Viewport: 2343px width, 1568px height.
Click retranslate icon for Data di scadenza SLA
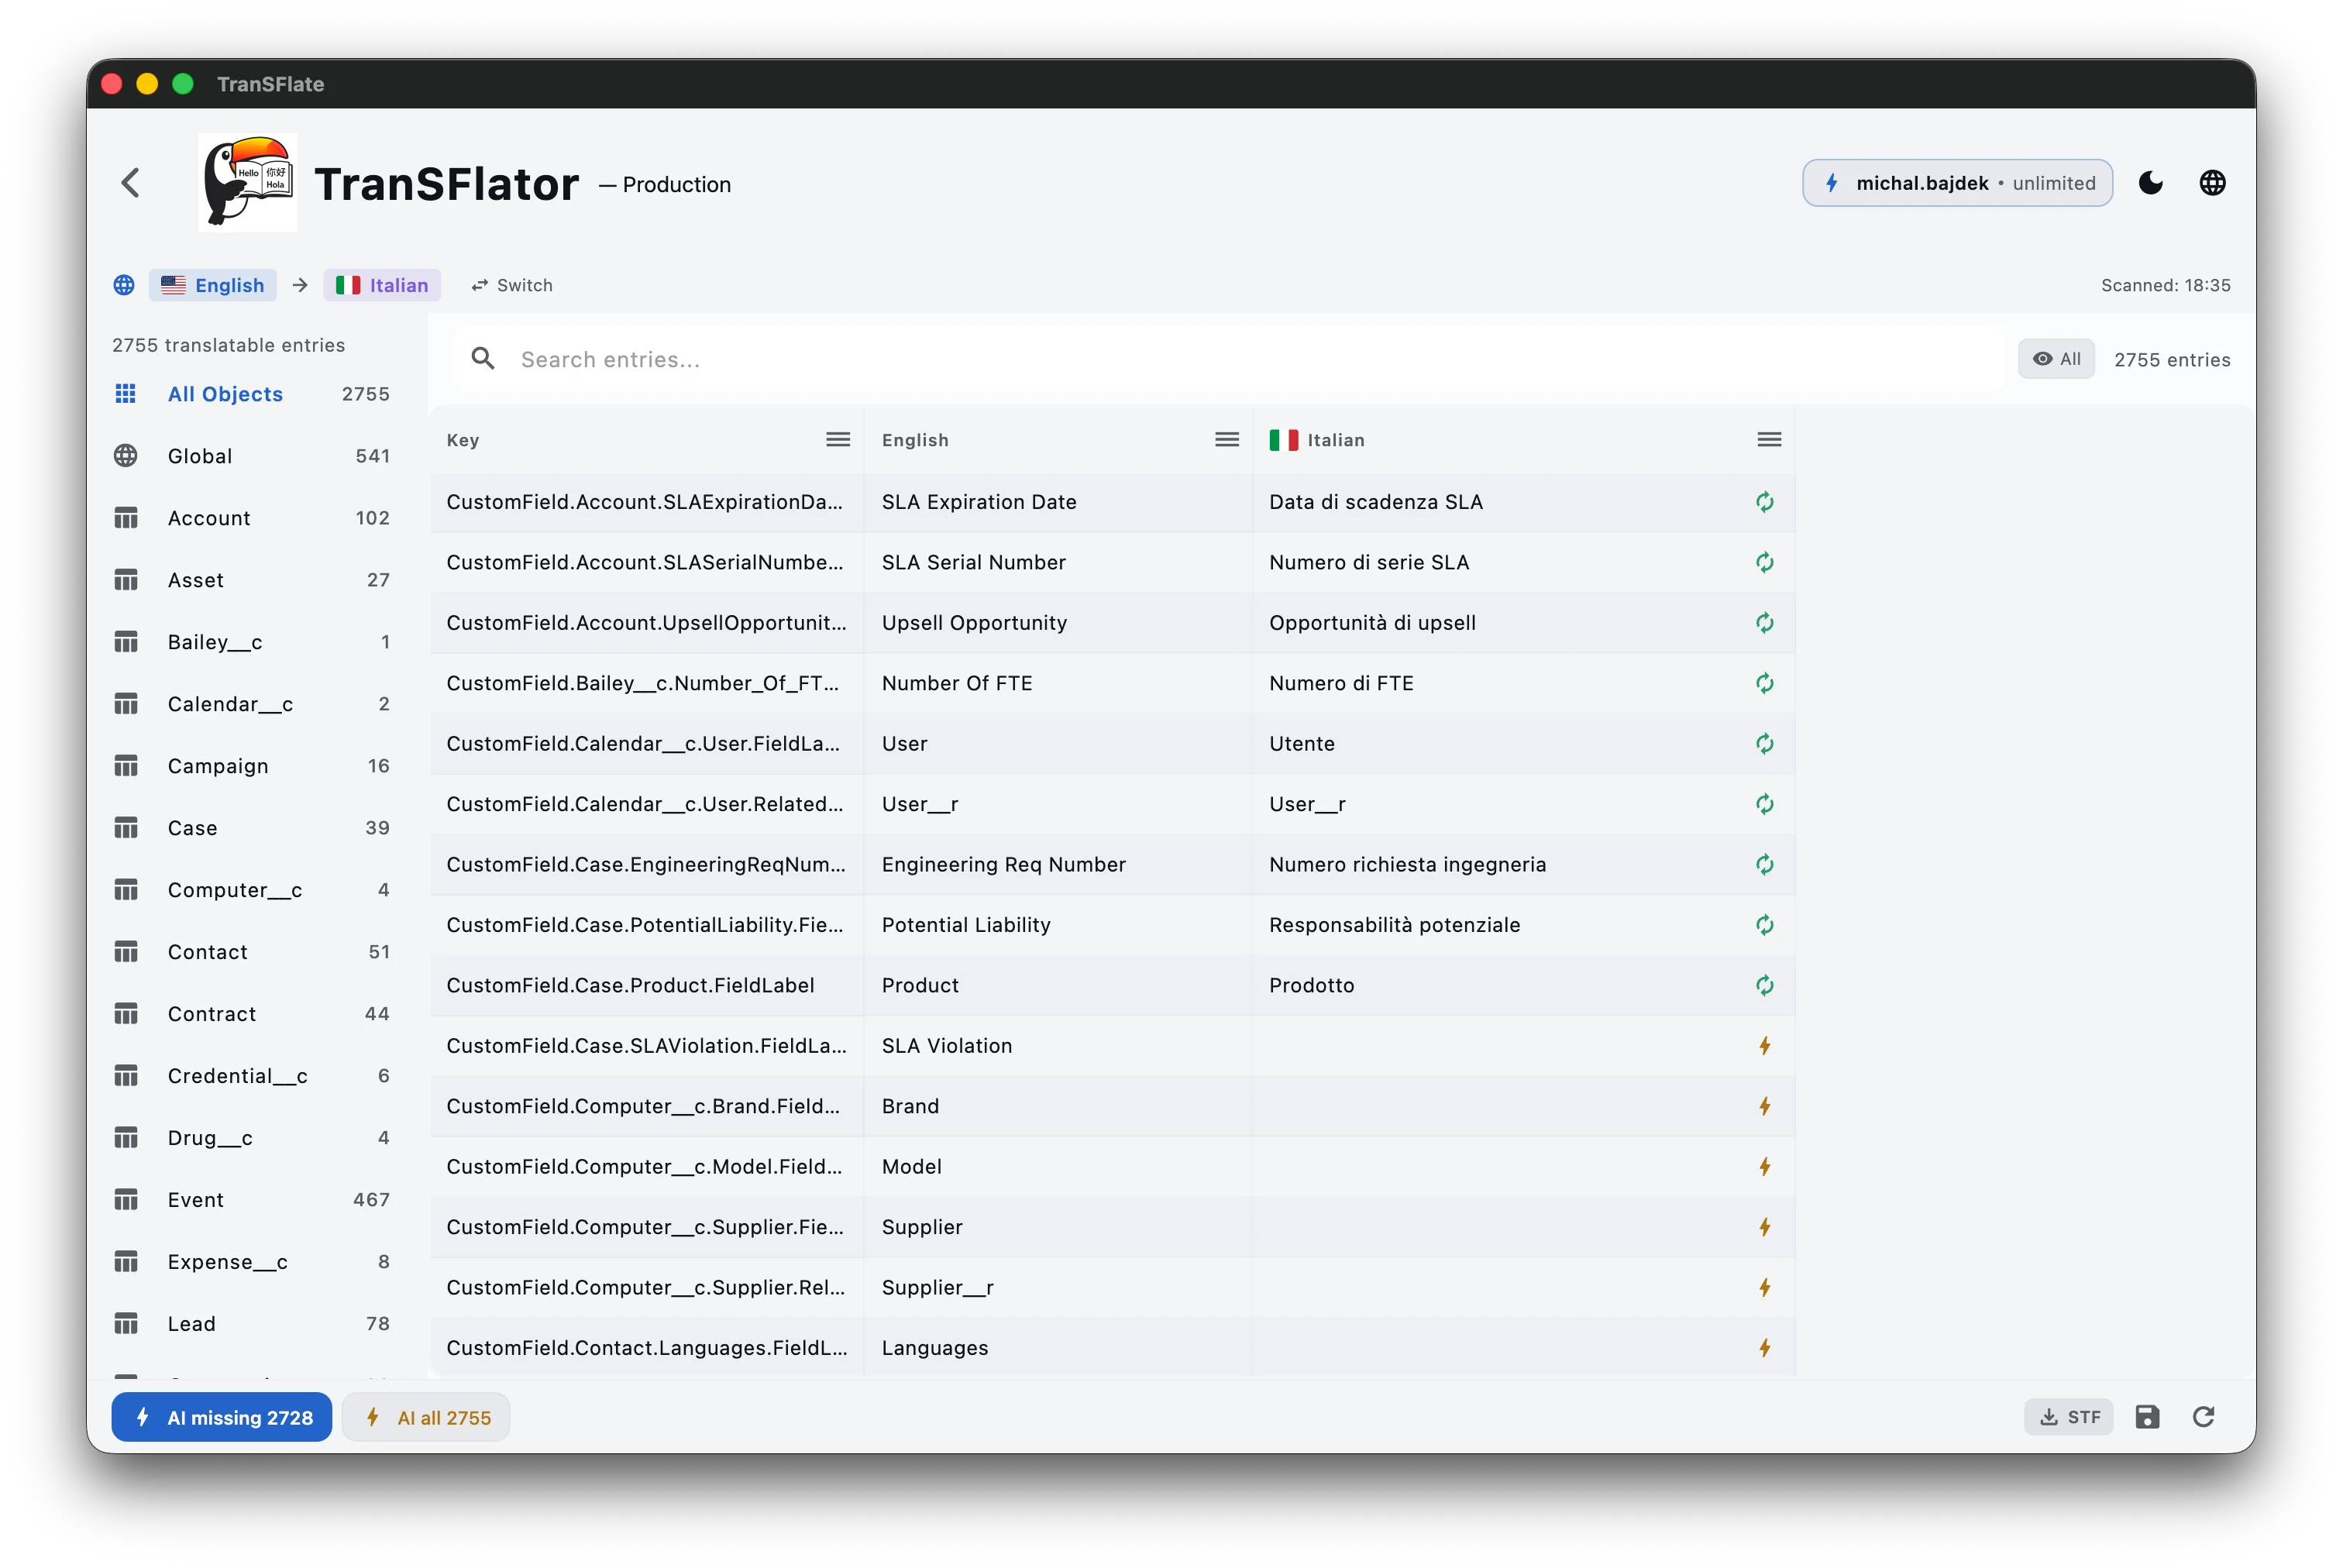[1764, 502]
